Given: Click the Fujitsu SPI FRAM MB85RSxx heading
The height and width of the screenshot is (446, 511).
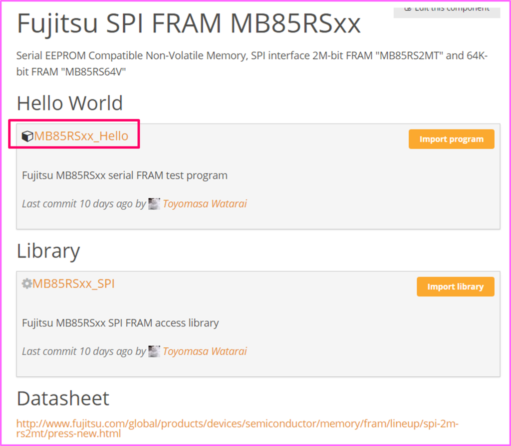Looking at the screenshot, I should [x=189, y=23].
